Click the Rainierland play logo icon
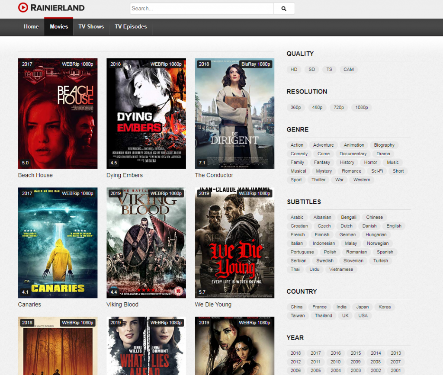This screenshot has height=375, width=443. click(x=23, y=8)
